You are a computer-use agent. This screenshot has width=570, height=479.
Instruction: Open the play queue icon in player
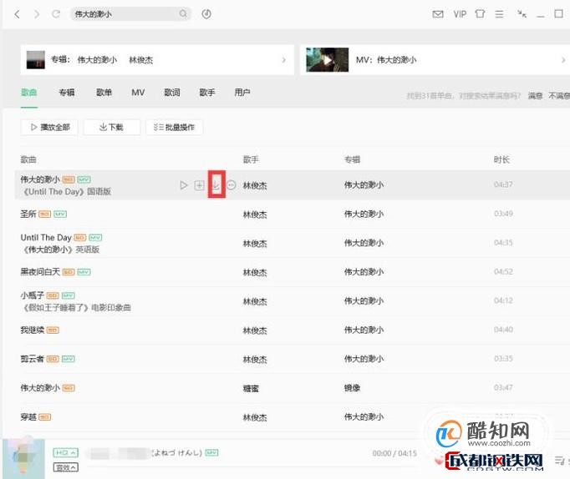(559, 461)
